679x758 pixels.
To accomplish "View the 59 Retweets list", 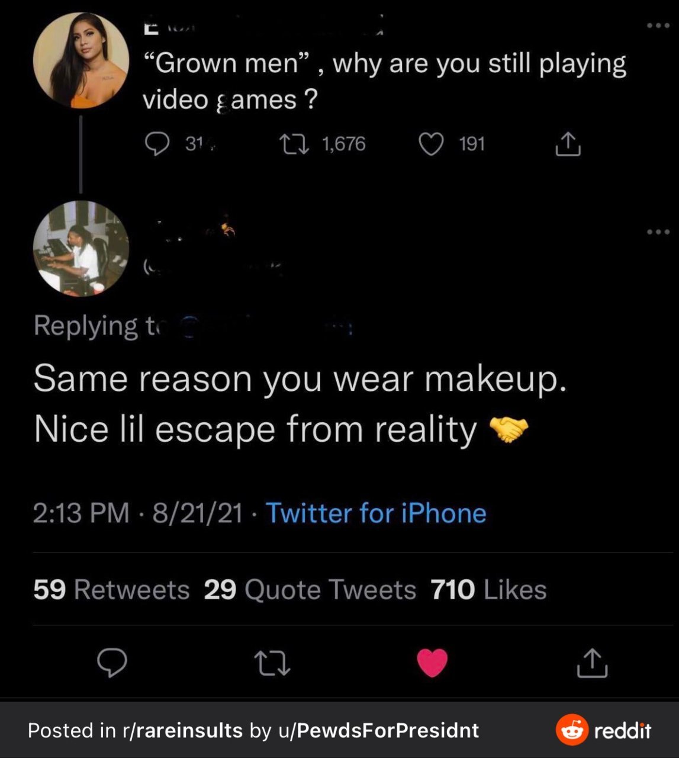I will (111, 589).
